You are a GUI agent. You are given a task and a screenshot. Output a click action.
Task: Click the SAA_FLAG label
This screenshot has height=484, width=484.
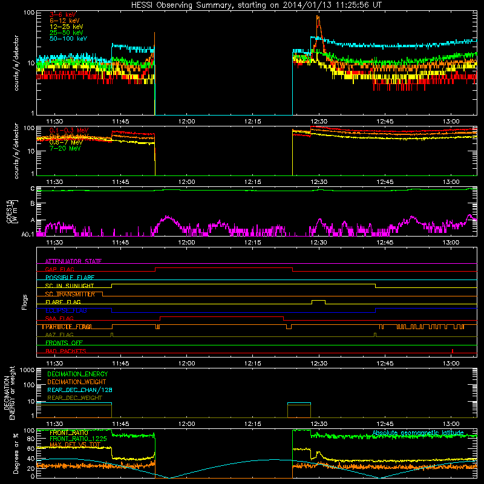click(59, 318)
